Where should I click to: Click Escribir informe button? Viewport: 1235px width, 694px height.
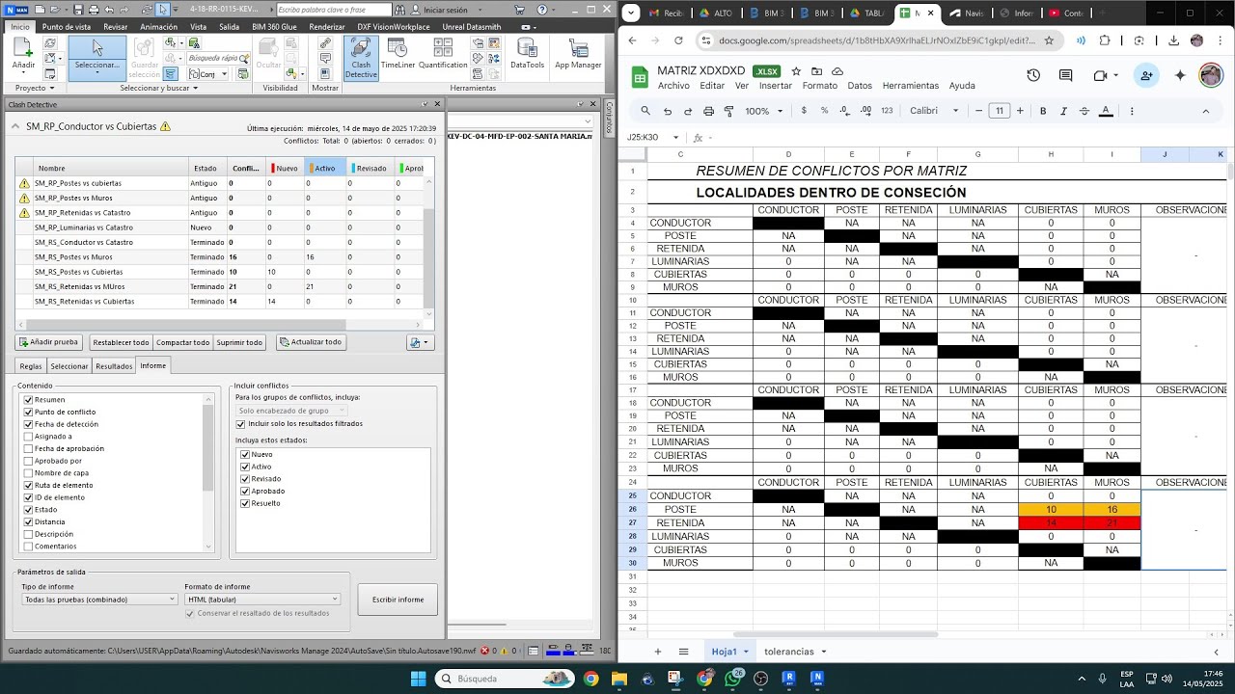(x=398, y=600)
